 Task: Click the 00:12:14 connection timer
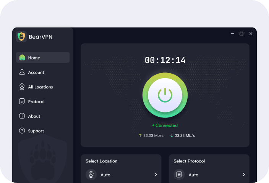coord(165,60)
